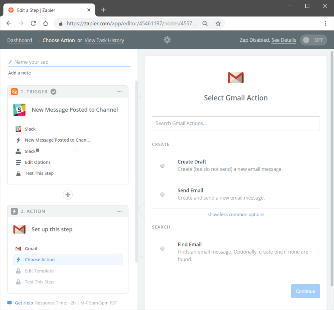The image size is (334, 310).
Task: Click the flask icon in trigger step
Action: [18, 173]
